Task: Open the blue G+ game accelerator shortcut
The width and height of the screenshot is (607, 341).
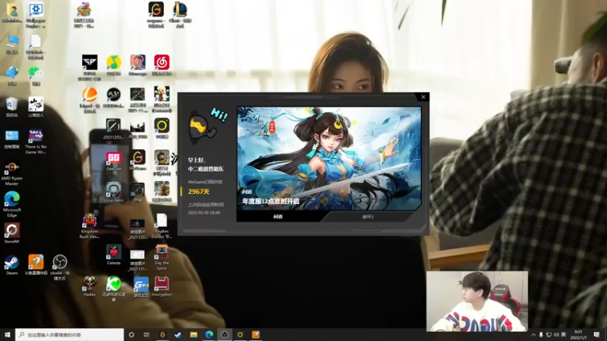Action: pos(141,287)
